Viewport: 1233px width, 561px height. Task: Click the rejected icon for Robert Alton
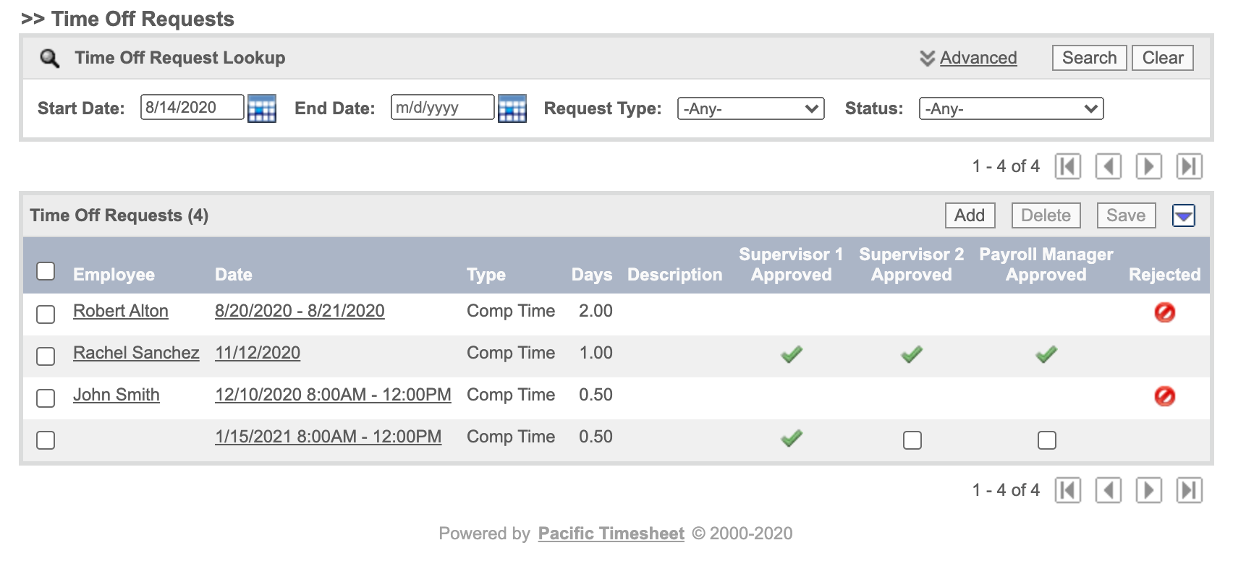[x=1164, y=312]
